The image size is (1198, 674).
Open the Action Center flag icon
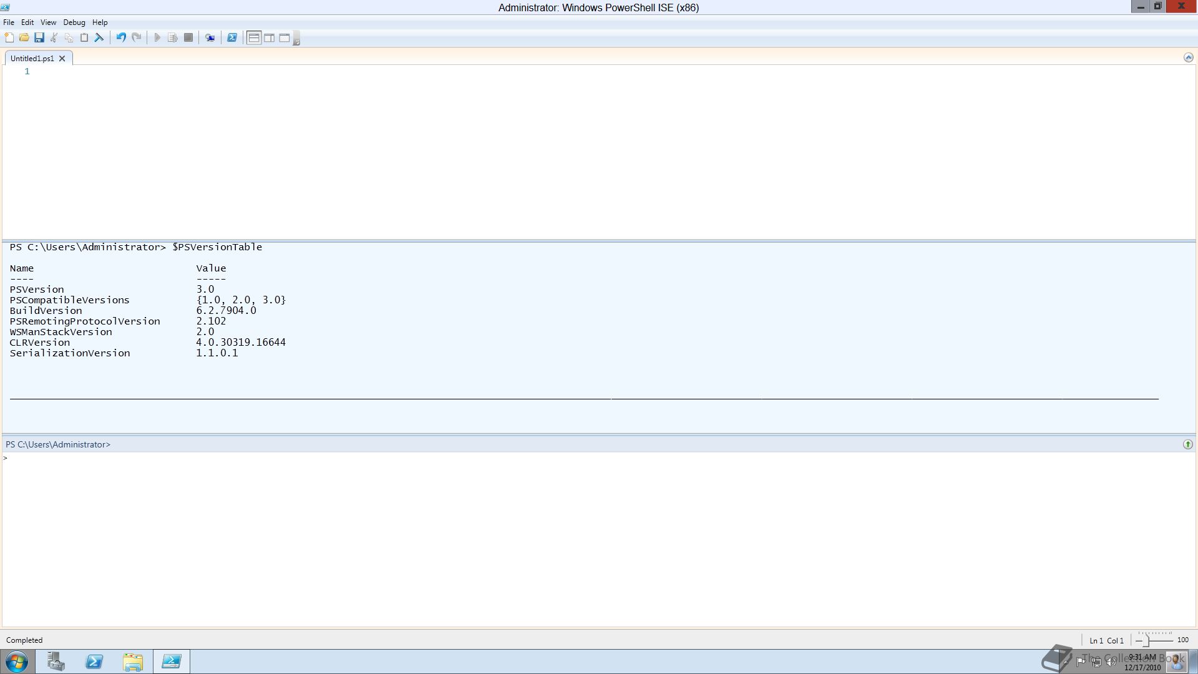point(1081,662)
